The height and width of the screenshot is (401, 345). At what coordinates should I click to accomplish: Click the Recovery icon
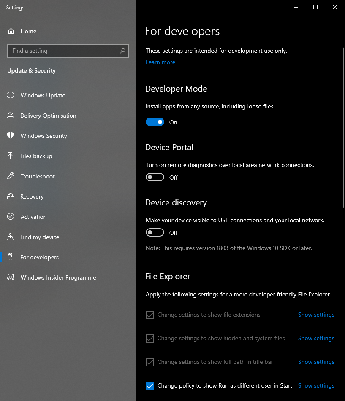pos(11,196)
